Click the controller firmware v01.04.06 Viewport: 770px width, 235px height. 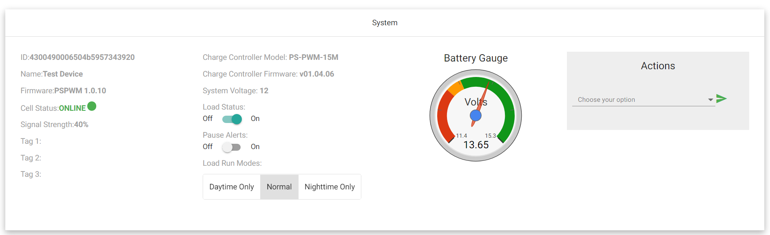[x=317, y=74]
